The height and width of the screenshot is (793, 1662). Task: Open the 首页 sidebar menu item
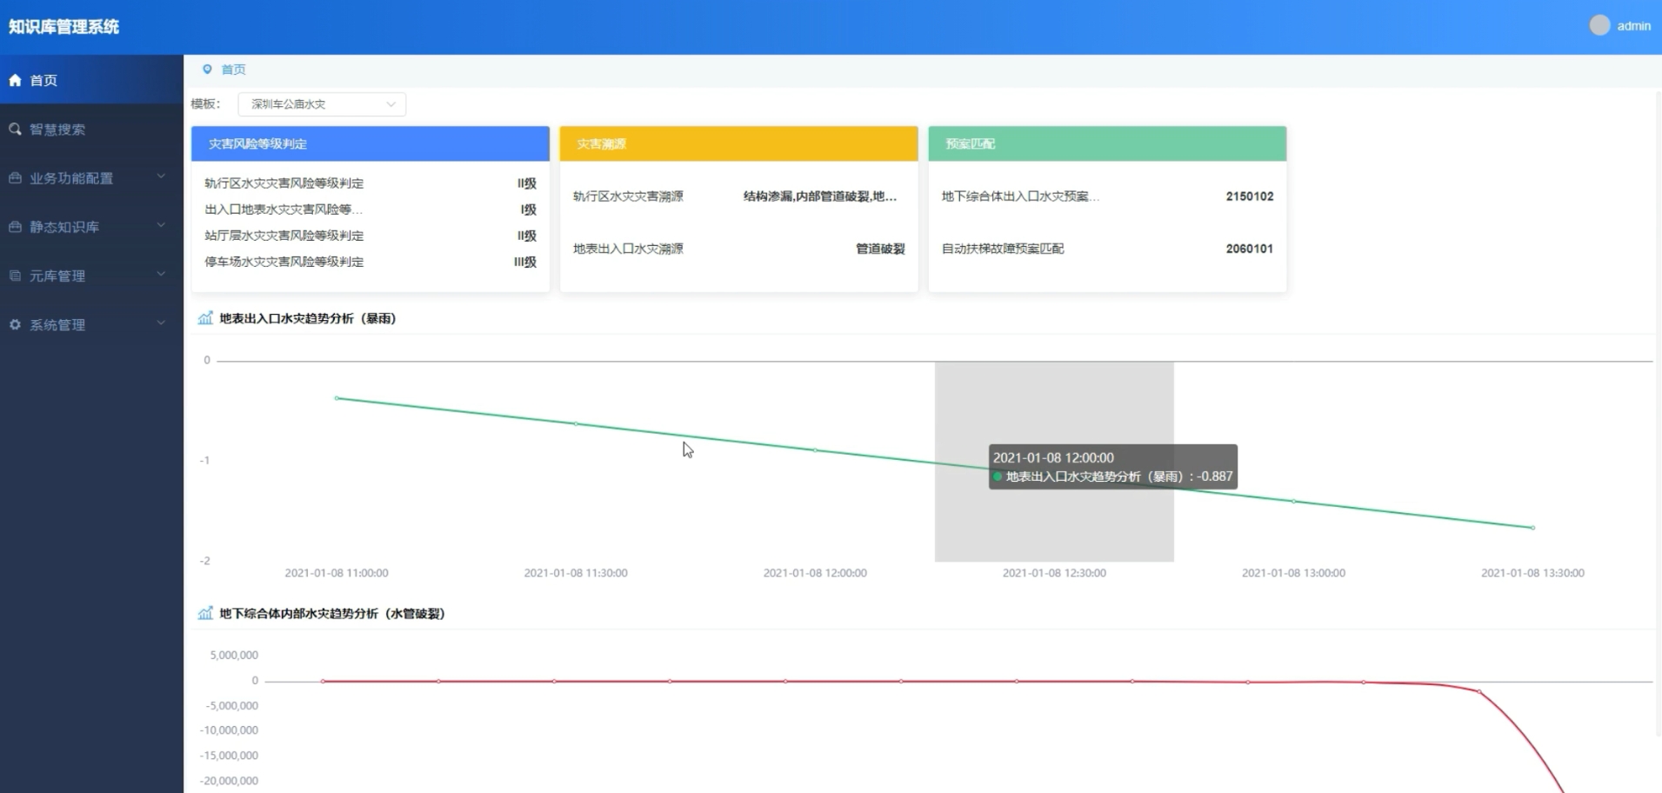click(91, 80)
